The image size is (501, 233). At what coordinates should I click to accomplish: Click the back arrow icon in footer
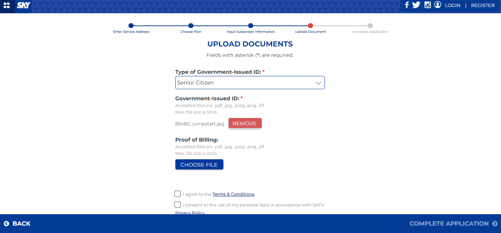coord(6,224)
